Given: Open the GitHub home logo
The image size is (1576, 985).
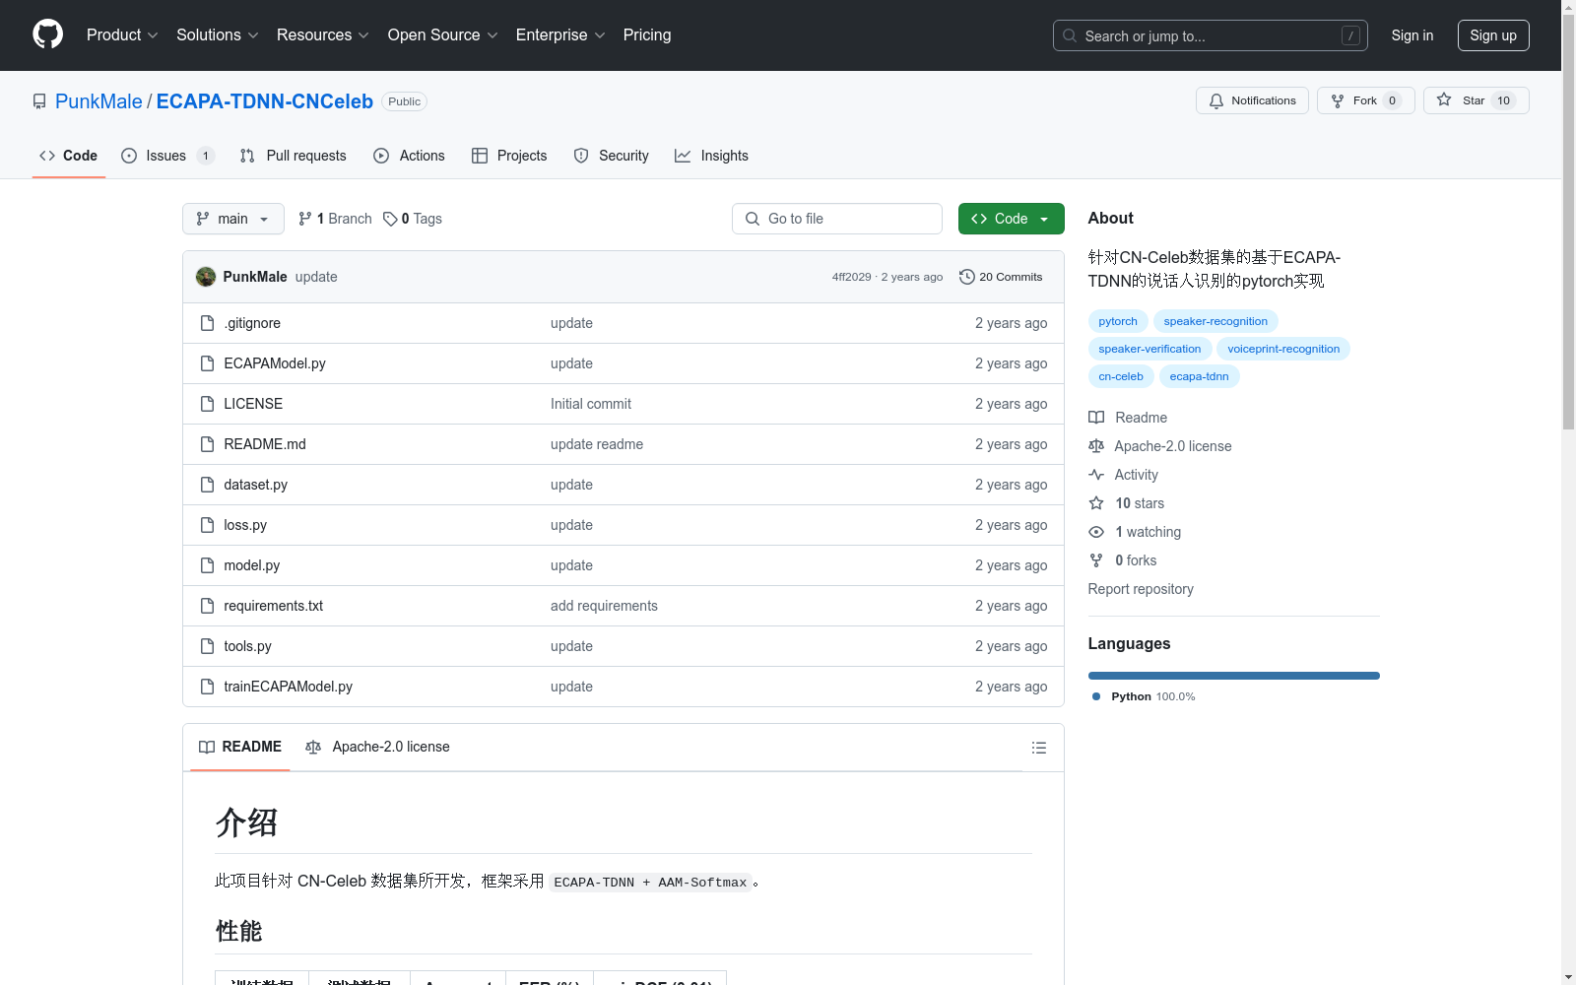Looking at the screenshot, I should point(47,34).
